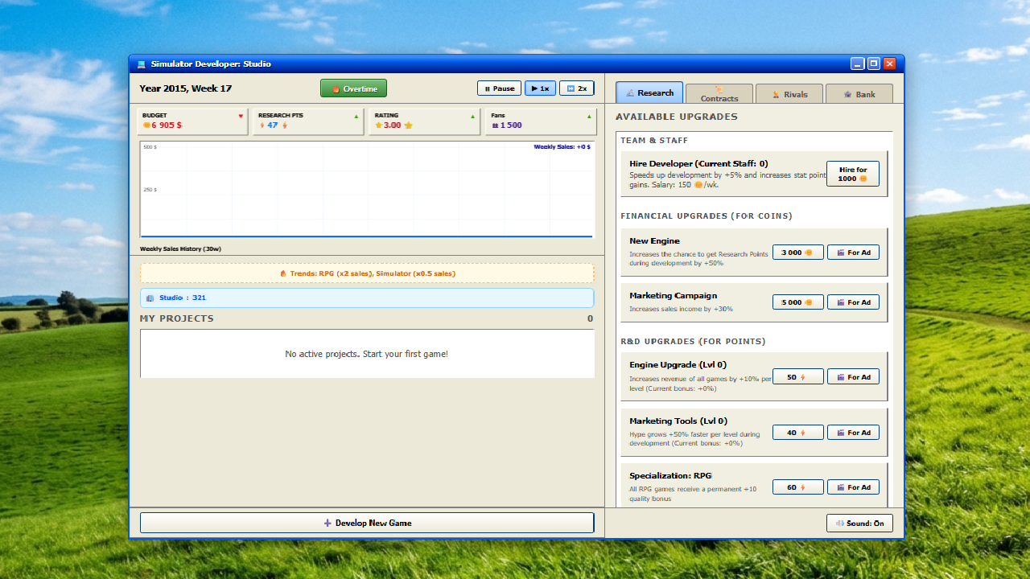Click the star icon after the 3.00 rating
Viewport: 1030px width, 579px height.
tap(408, 125)
